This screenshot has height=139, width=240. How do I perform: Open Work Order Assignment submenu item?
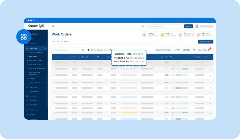(x=37, y=68)
